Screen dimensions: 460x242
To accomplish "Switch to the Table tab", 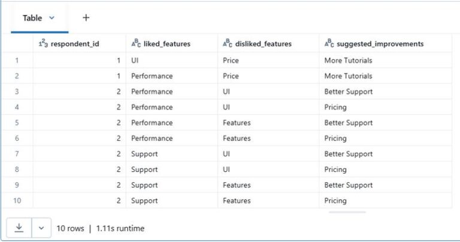I will pos(32,18).
